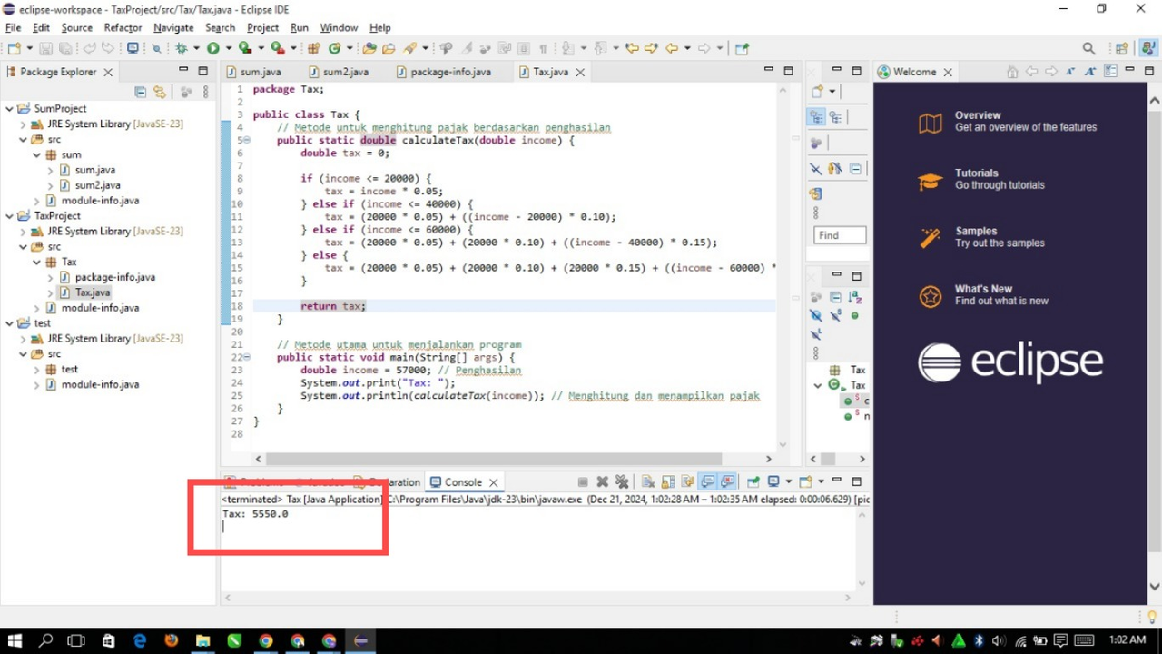The height and width of the screenshot is (654, 1162).
Task: Click What's New star icon
Action: (x=930, y=296)
